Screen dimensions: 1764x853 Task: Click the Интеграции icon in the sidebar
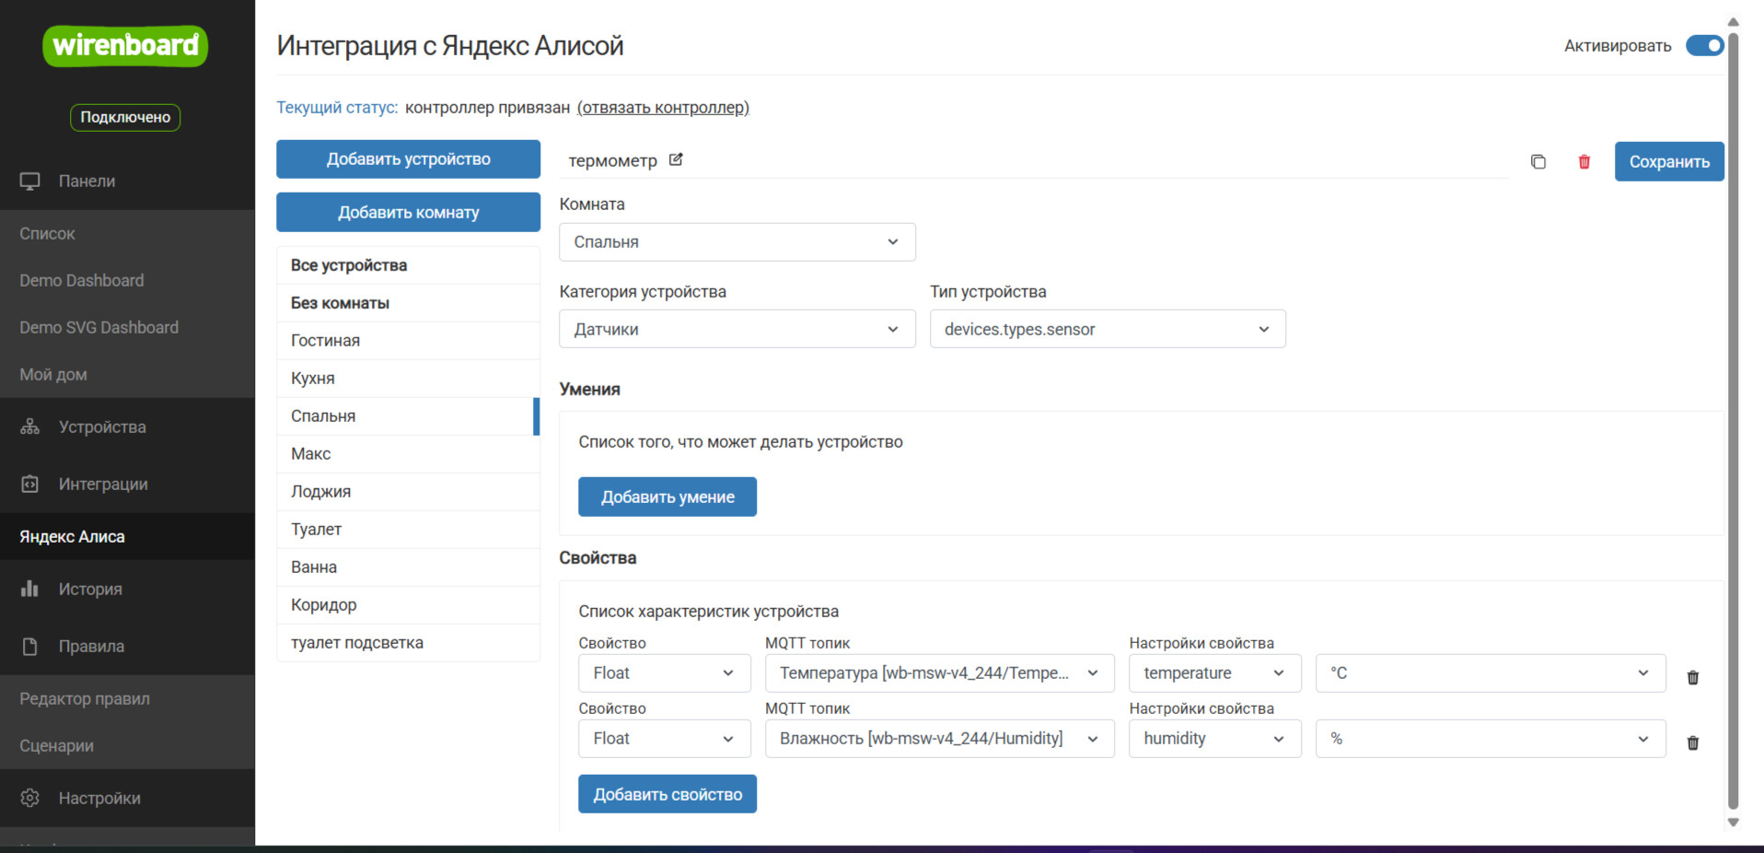click(30, 484)
